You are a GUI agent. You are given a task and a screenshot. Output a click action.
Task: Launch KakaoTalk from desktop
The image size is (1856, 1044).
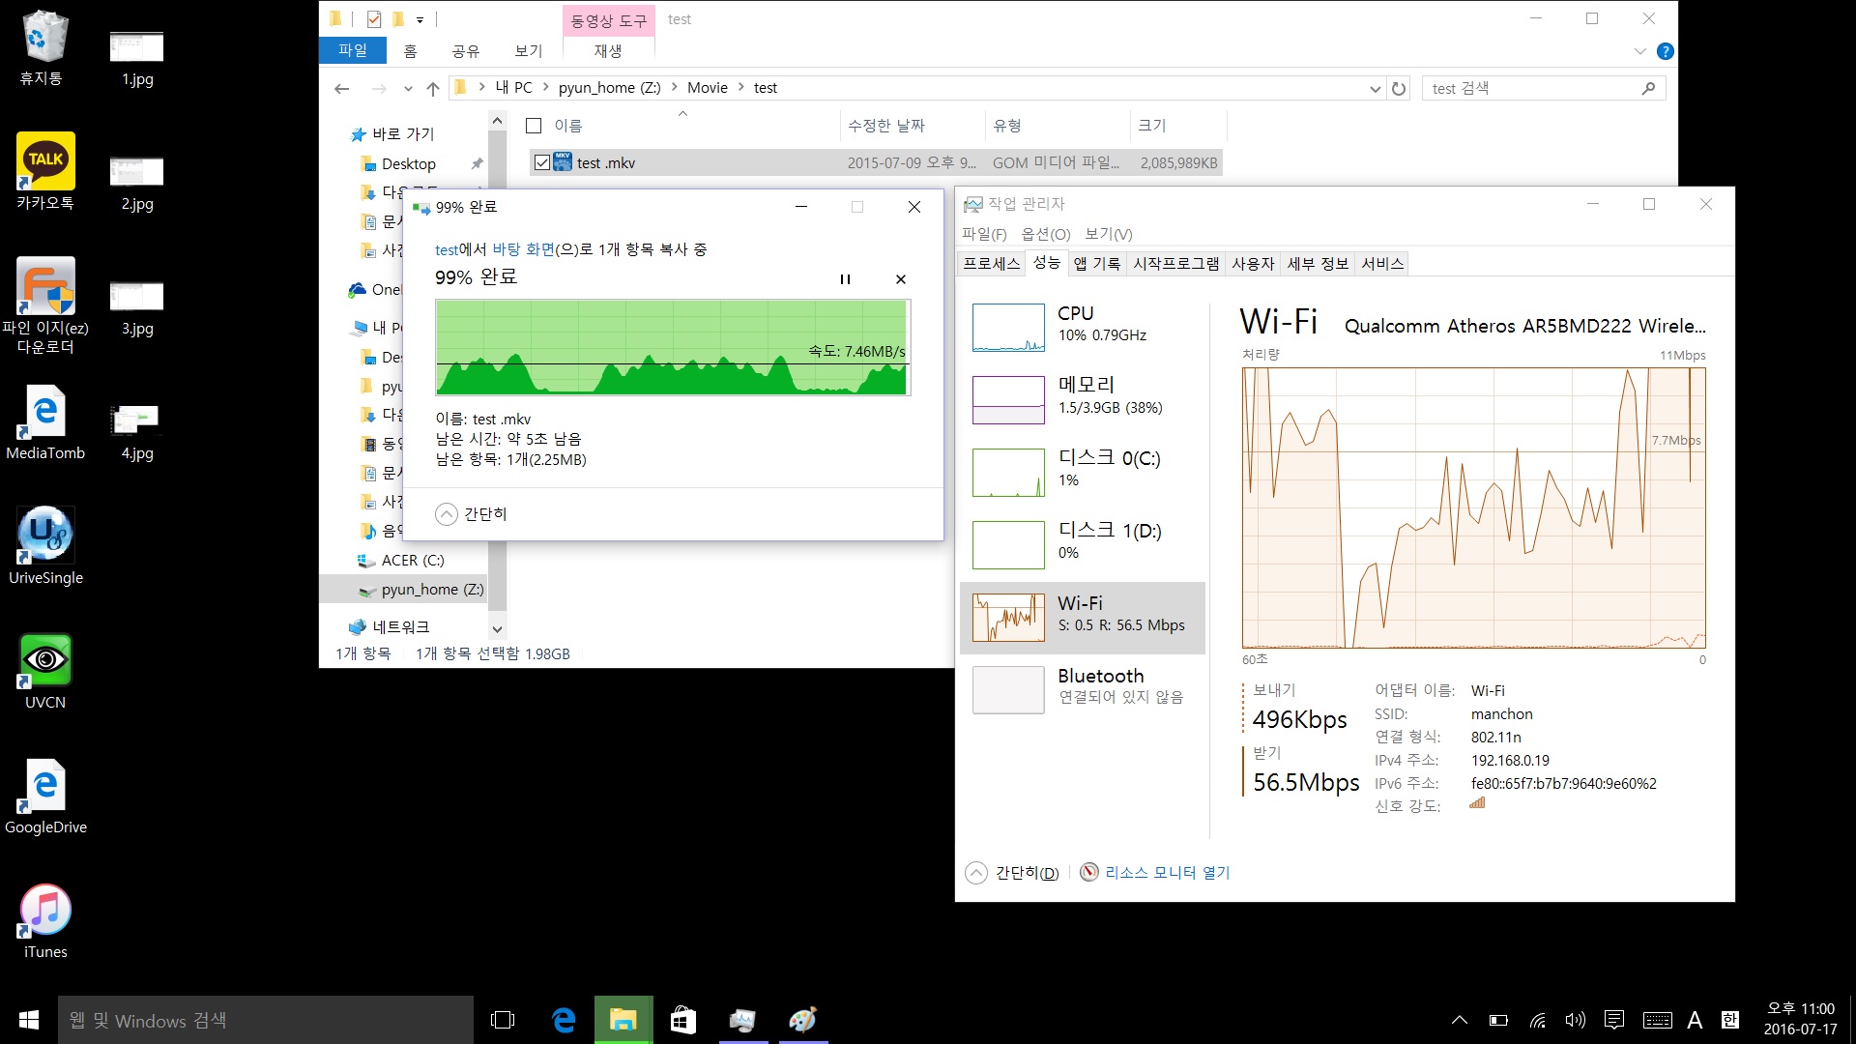click(45, 171)
